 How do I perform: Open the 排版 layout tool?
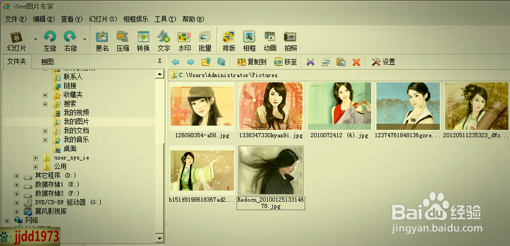(x=229, y=41)
